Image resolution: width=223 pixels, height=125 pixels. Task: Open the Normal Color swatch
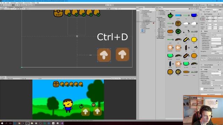click(216, 39)
